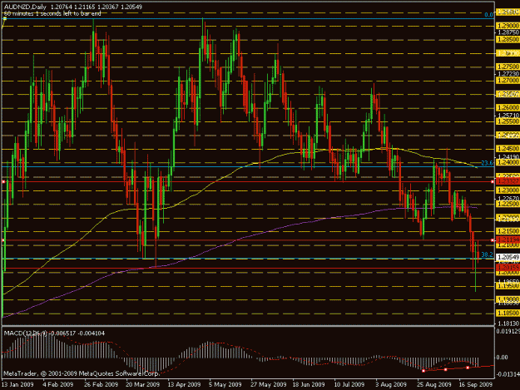The height and width of the screenshot is (390, 520).
Task: Click the 1.27000 price level label
Action: point(508,81)
